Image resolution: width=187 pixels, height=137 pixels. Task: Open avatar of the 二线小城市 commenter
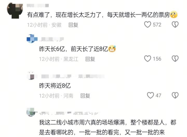click(31, 112)
